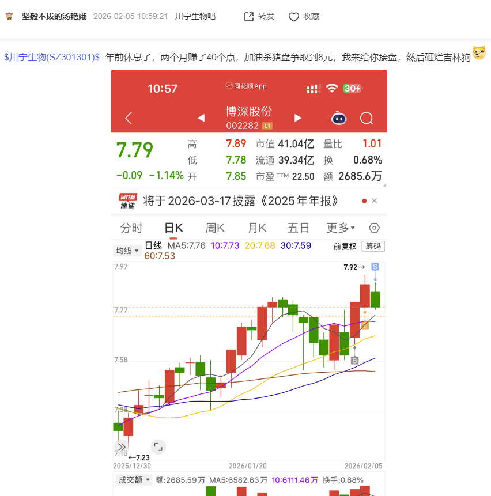Viewport: 491px width, 496px height.
Task: Tap the signal strength bars icon
Action: pos(314,89)
